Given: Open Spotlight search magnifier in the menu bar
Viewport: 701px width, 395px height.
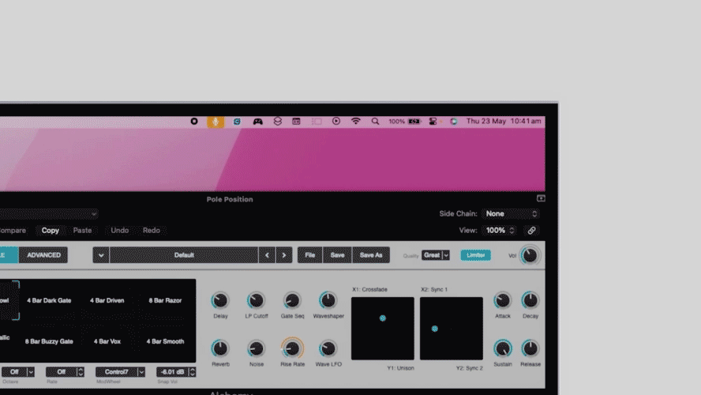Looking at the screenshot, I should (x=375, y=122).
